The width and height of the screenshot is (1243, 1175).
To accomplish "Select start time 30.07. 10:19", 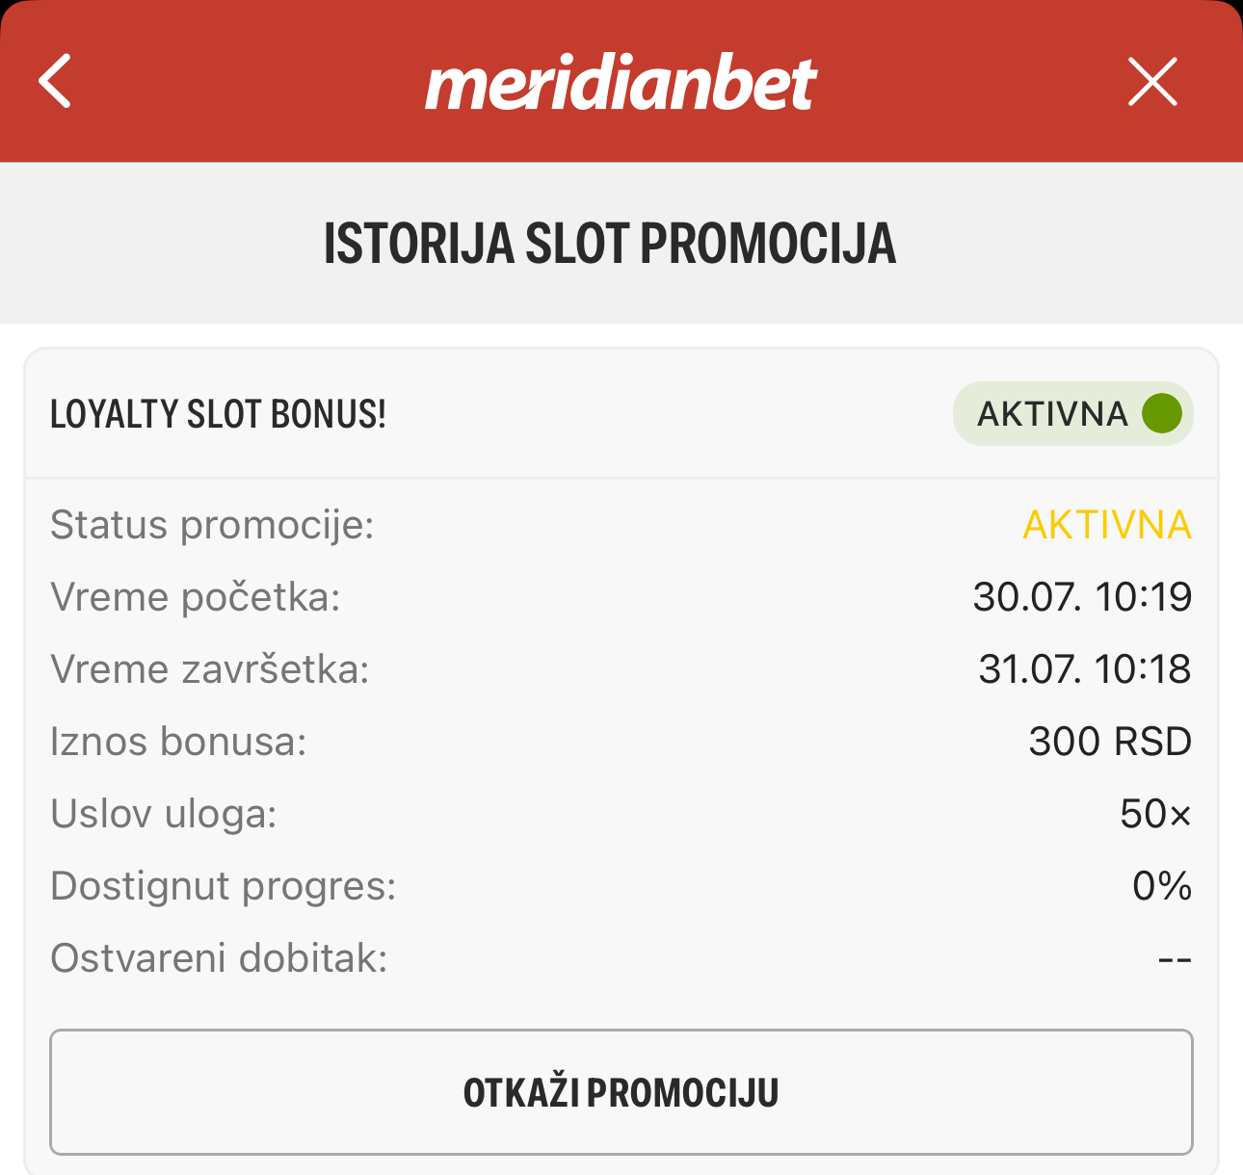I will pyautogui.click(x=1082, y=597).
